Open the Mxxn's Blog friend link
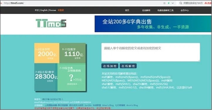 (x=108, y=105)
